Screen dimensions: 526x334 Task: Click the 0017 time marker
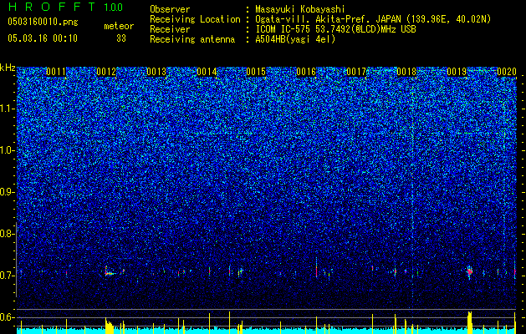[356, 72]
